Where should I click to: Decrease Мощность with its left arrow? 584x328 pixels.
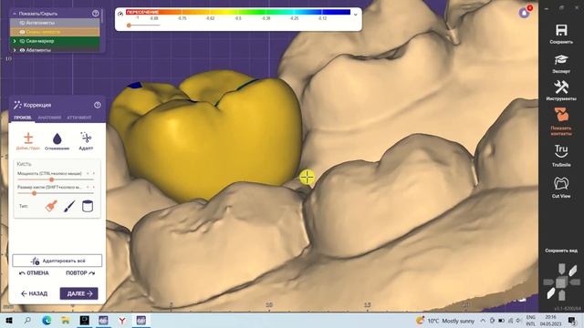[x=88, y=173]
